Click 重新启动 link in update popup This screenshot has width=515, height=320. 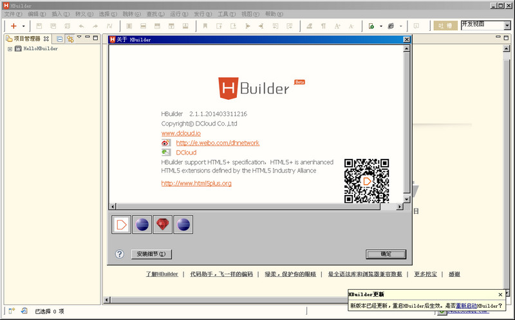(x=467, y=306)
